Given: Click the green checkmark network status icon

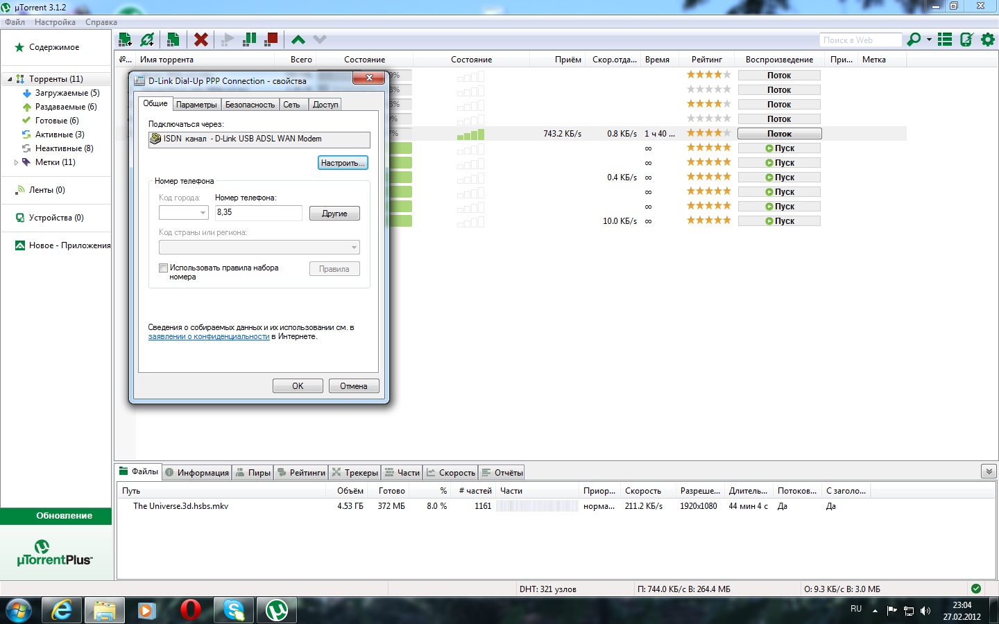Looking at the screenshot, I should click(976, 589).
